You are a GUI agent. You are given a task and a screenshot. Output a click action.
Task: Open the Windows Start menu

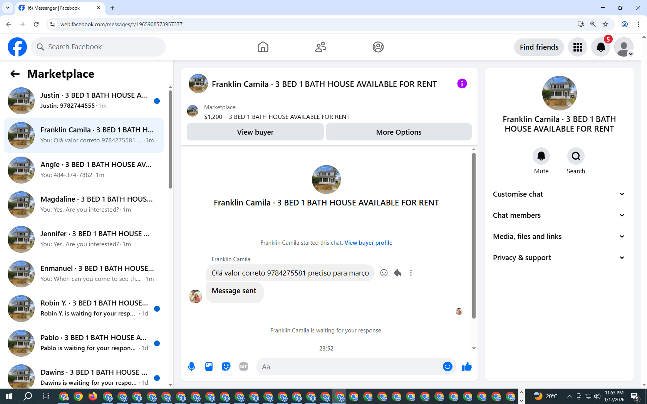click(x=9, y=396)
